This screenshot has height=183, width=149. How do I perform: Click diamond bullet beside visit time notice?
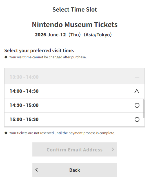click(6, 57)
